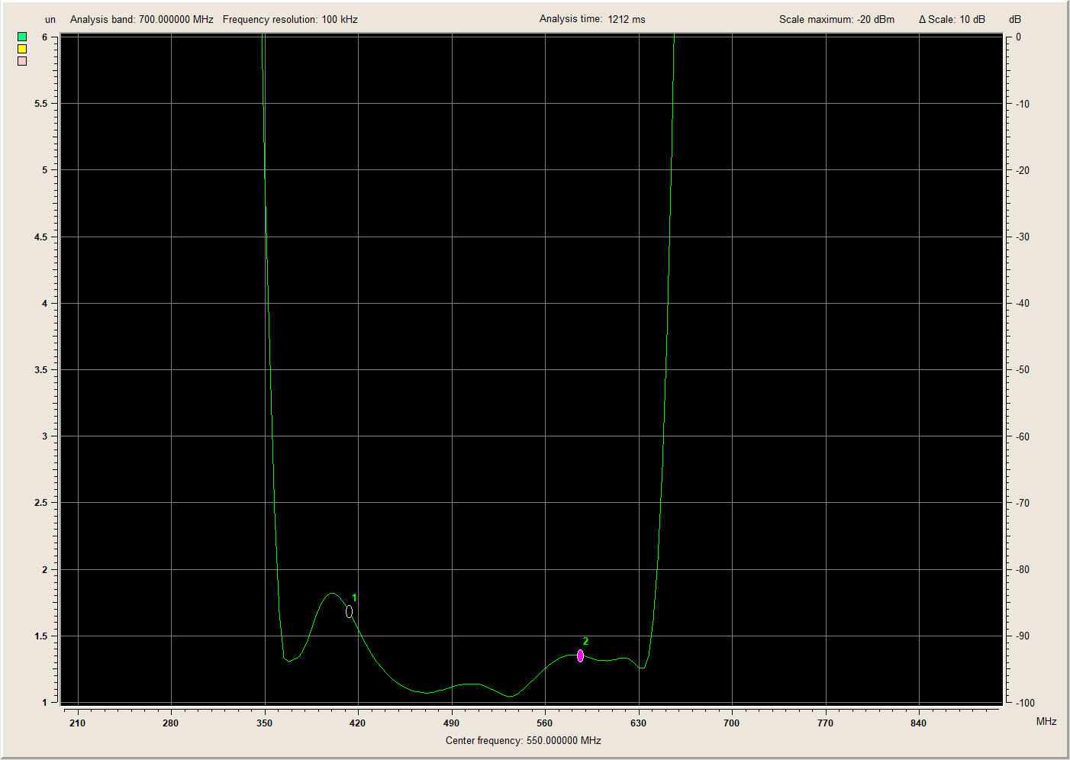Click the green trace indicator square

(22, 37)
